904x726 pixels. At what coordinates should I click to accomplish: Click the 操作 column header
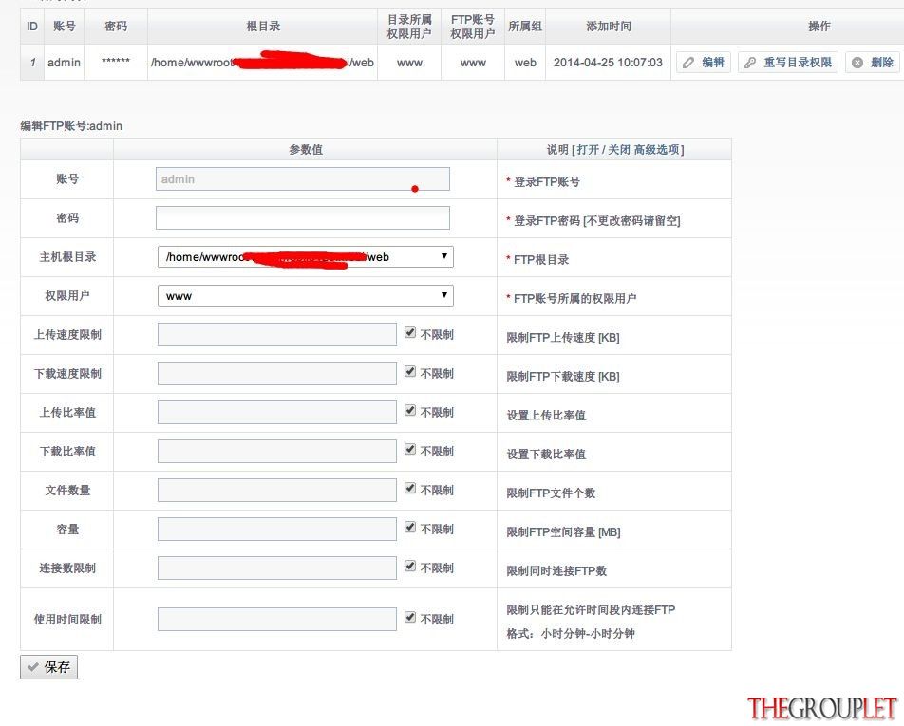click(819, 26)
